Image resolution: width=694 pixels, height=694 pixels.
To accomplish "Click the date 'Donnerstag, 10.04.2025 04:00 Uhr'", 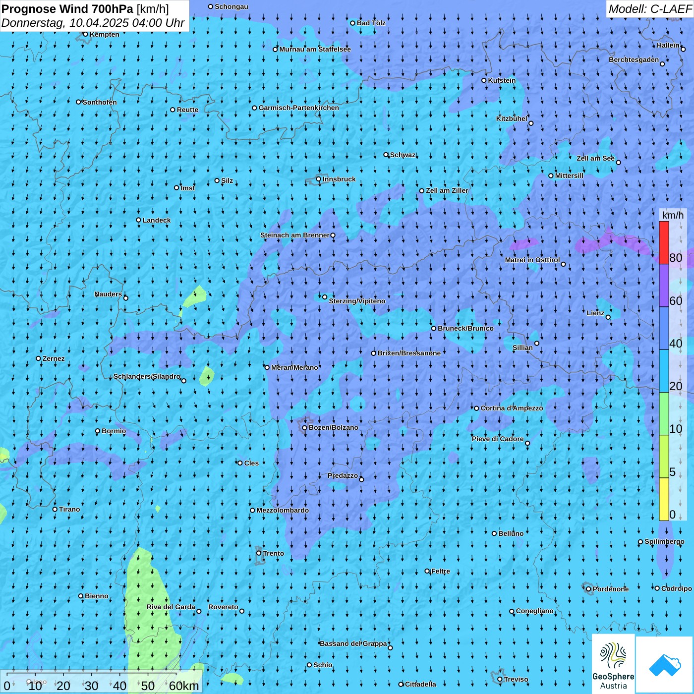I will click(93, 23).
